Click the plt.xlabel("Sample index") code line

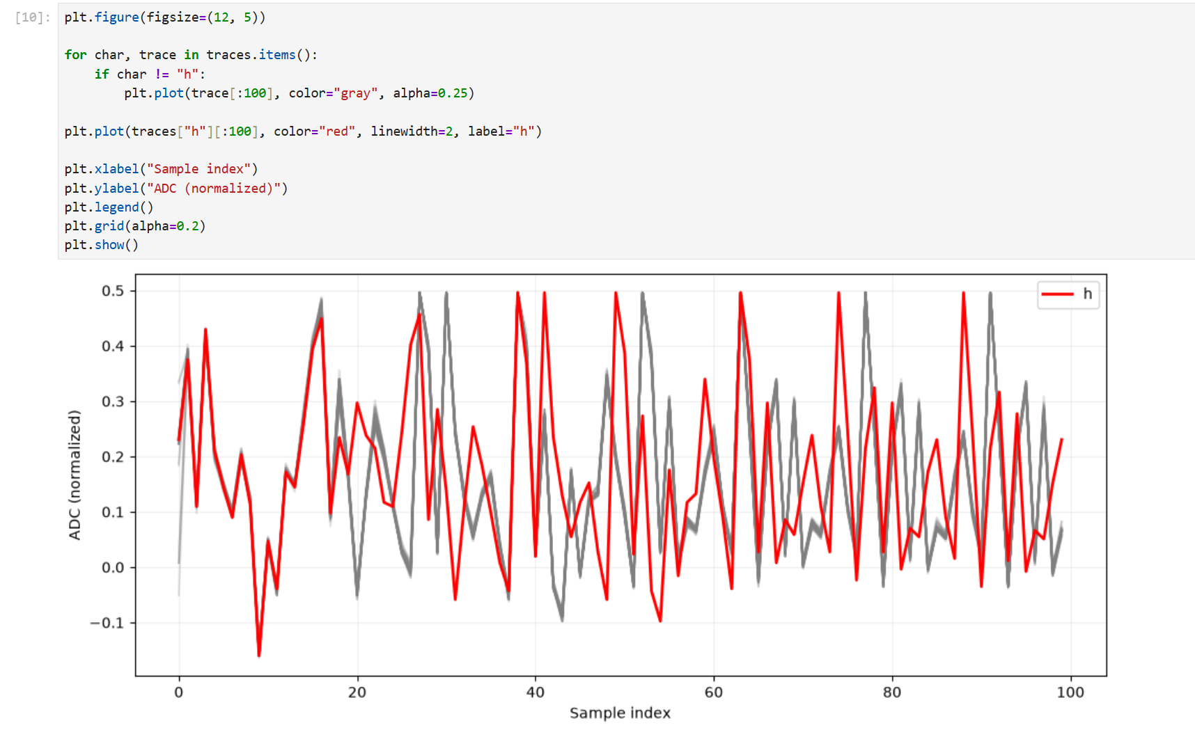(x=161, y=169)
